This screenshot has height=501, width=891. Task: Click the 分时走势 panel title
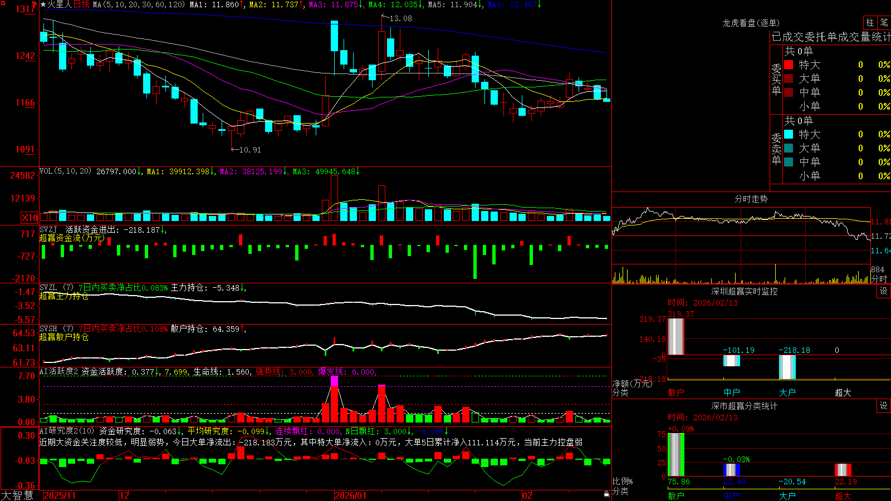[751, 199]
